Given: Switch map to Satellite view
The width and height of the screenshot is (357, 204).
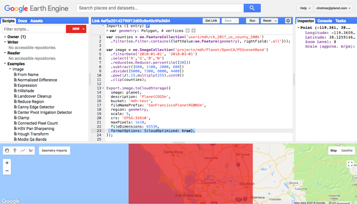Looking at the screenshot, I should pos(347,150).
